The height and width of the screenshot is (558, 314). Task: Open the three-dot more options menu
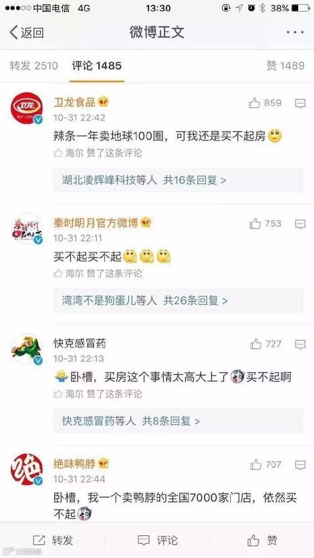coord(295,32)
